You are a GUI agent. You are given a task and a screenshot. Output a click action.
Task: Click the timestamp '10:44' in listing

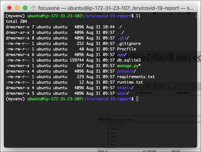point(109,27)
